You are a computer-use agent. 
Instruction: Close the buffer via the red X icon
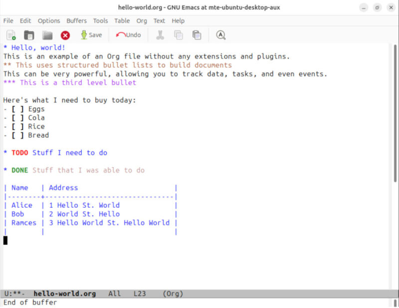click(x=64, y=35)
